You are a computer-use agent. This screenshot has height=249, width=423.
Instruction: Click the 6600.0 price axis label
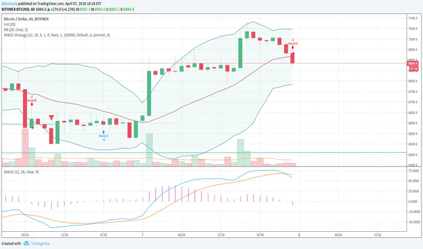[x=413, y=123]
